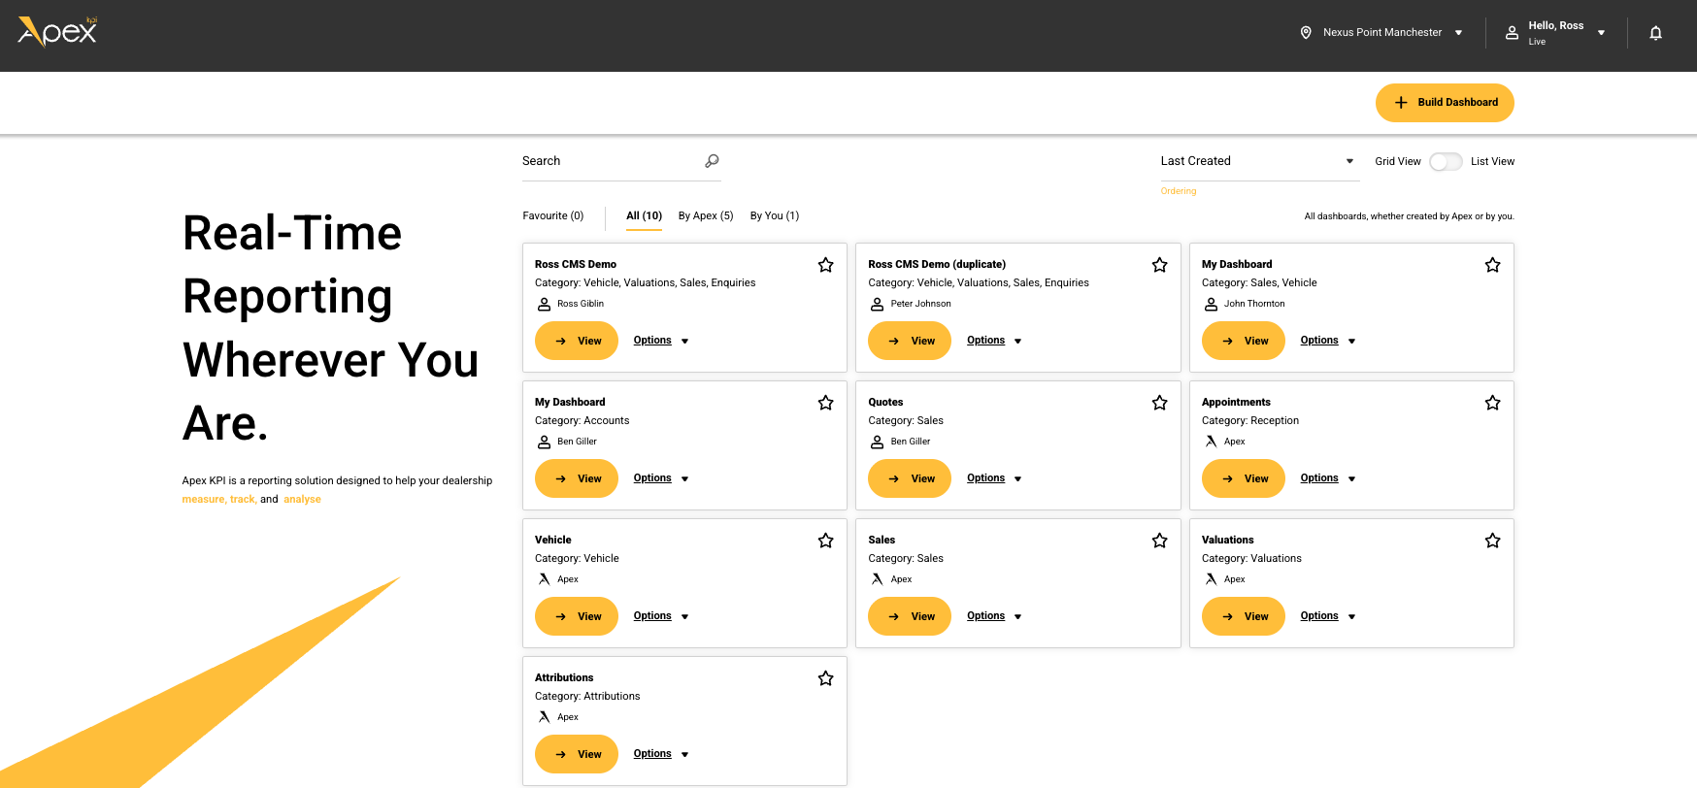Click the location pin icon in header

(1306, 32)
